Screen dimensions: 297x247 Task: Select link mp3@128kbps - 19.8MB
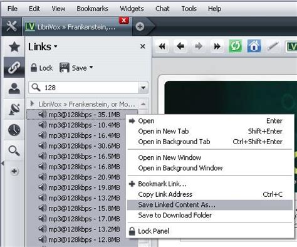(x=82, y=187)
